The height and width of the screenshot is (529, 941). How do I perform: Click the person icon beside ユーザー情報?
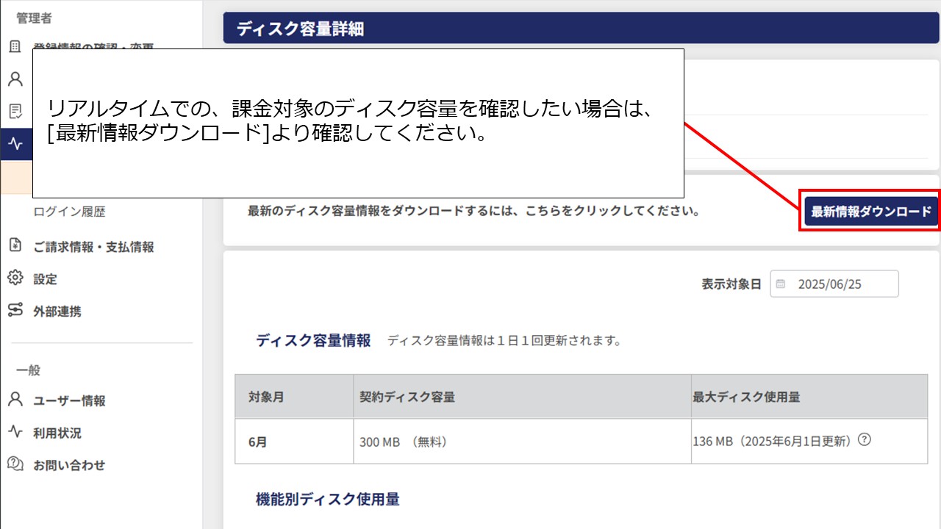pos(15,400)
